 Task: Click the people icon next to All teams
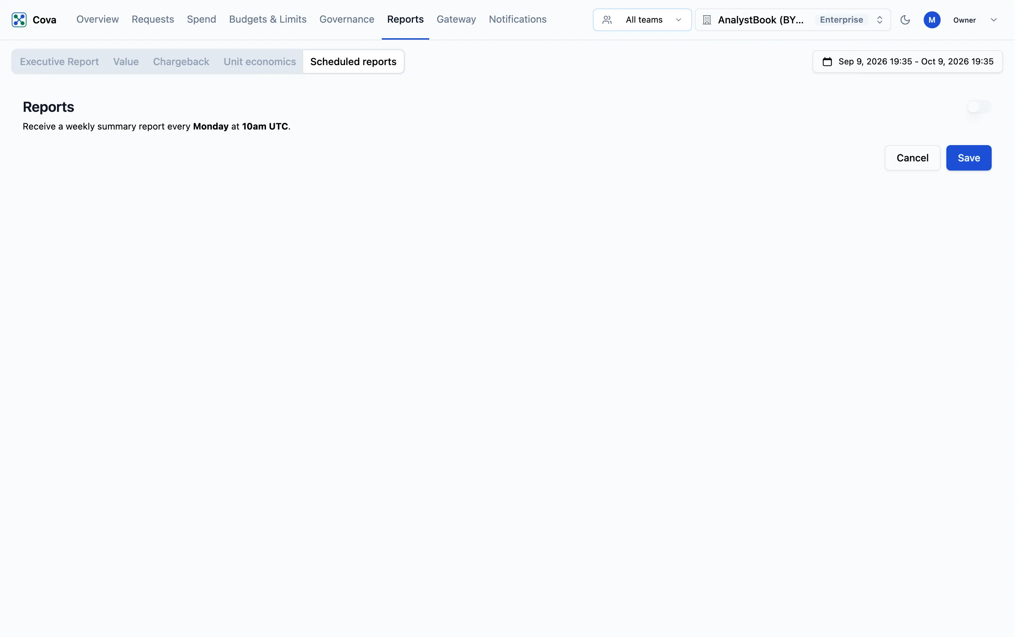(607, 20)
